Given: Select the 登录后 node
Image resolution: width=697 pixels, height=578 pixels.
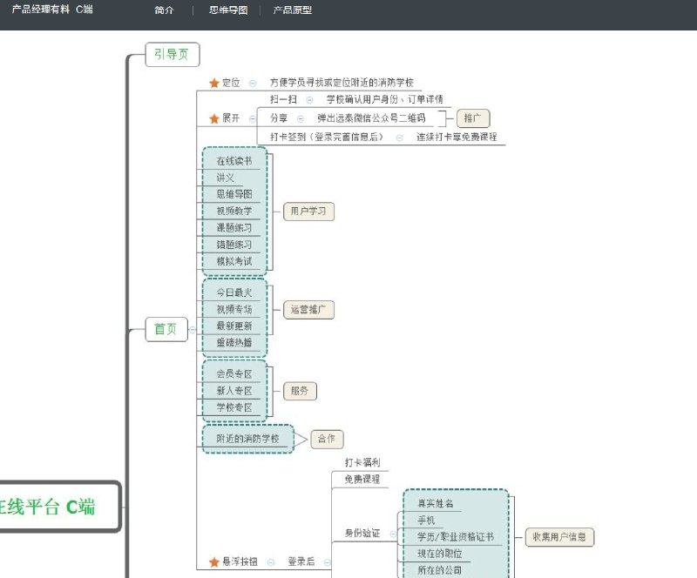Looking at the screenshot, I should 301,562.
